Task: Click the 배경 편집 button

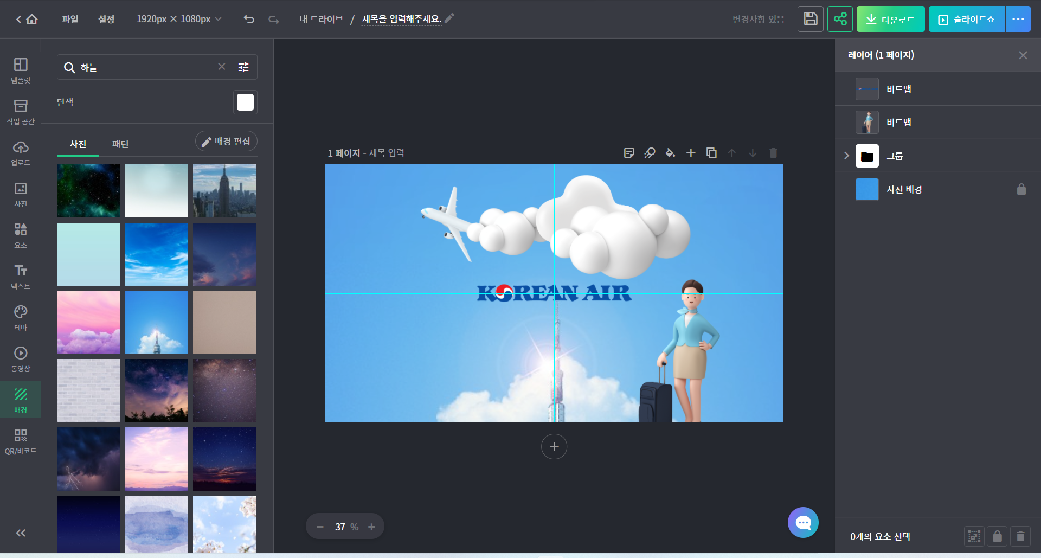Action: 226,142
